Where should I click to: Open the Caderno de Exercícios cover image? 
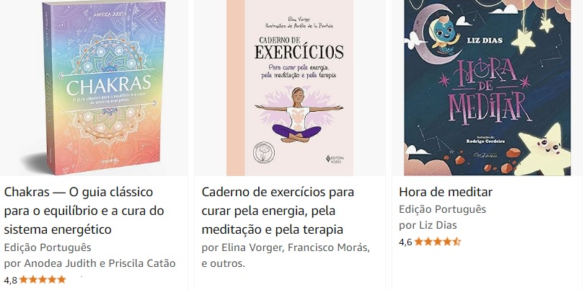point(290,88)
